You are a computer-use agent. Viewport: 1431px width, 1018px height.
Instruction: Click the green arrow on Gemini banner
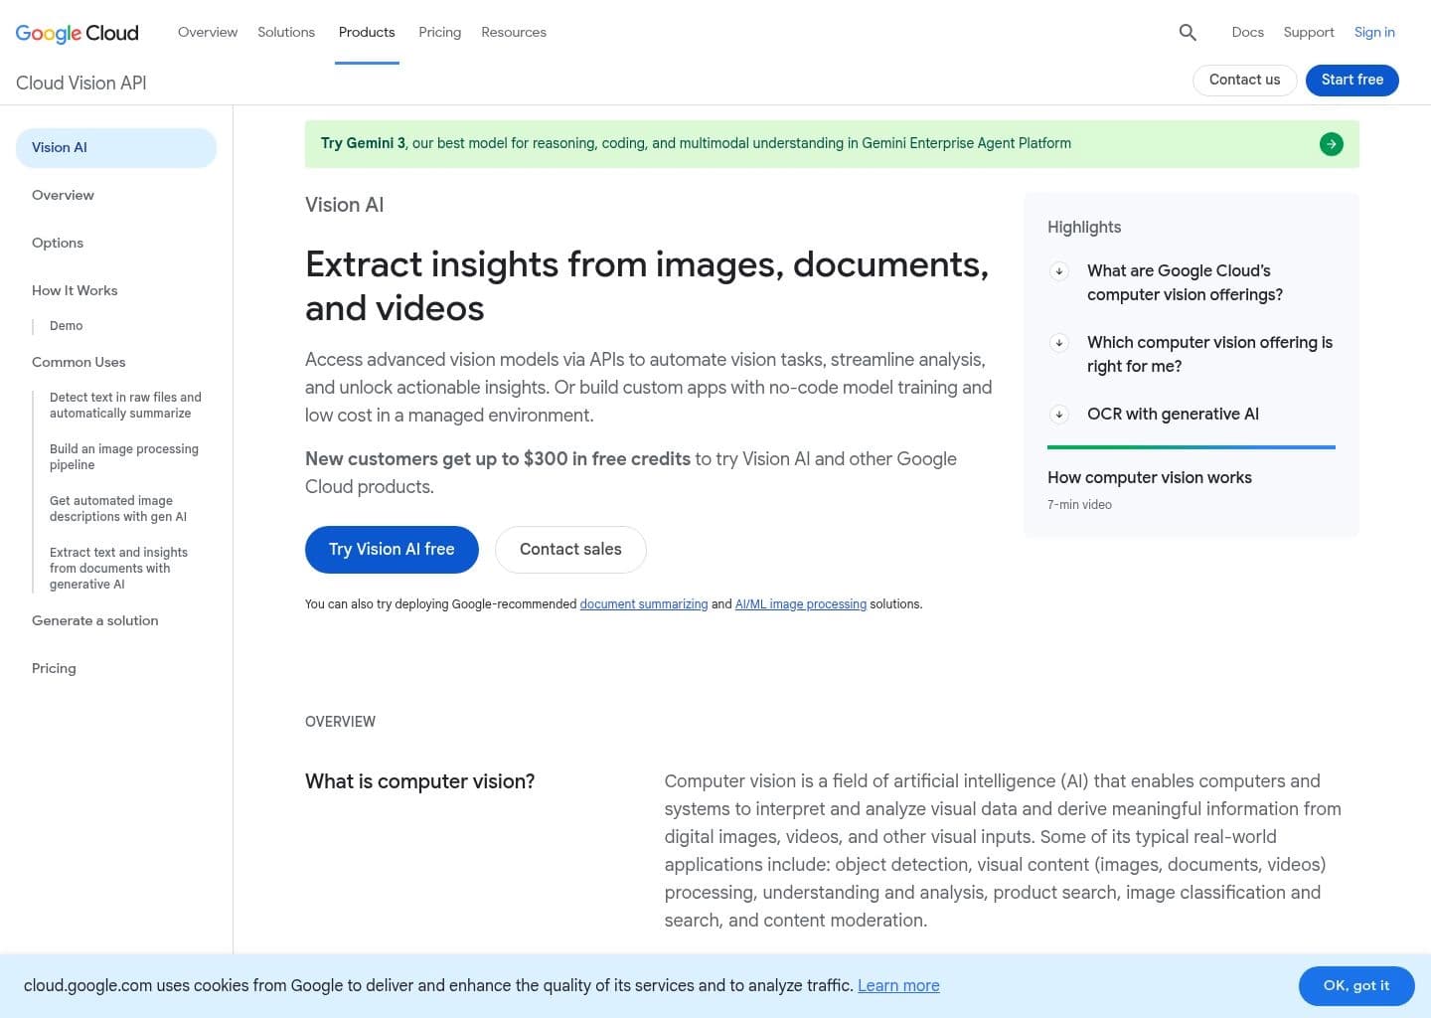(1331, 144)
